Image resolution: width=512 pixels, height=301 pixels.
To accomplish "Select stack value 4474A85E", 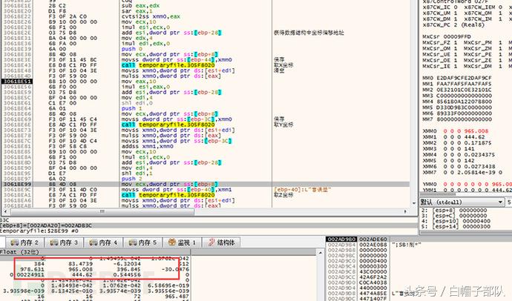I will tap(373, 293).
